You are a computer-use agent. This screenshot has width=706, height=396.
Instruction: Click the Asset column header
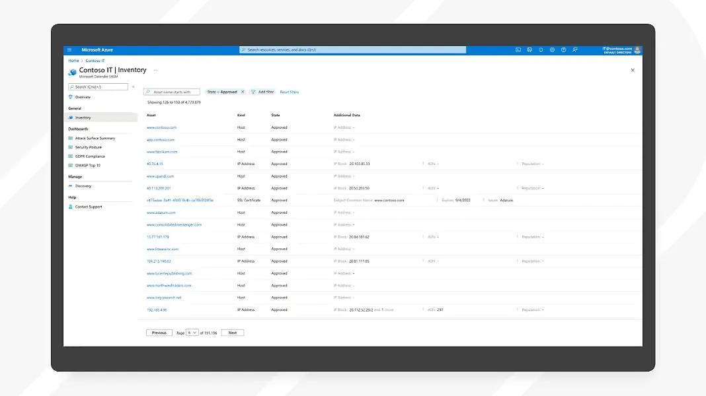151,115
